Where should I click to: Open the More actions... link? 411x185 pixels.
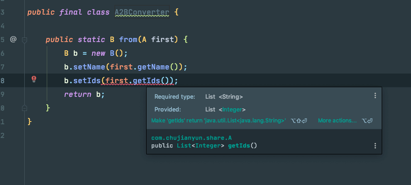click(337, 121)
